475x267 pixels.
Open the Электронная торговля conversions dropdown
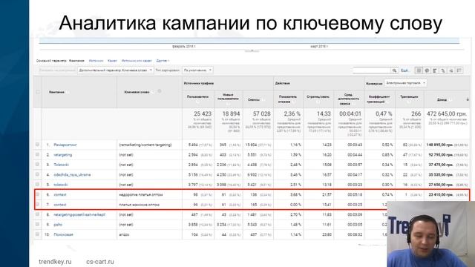405,83
